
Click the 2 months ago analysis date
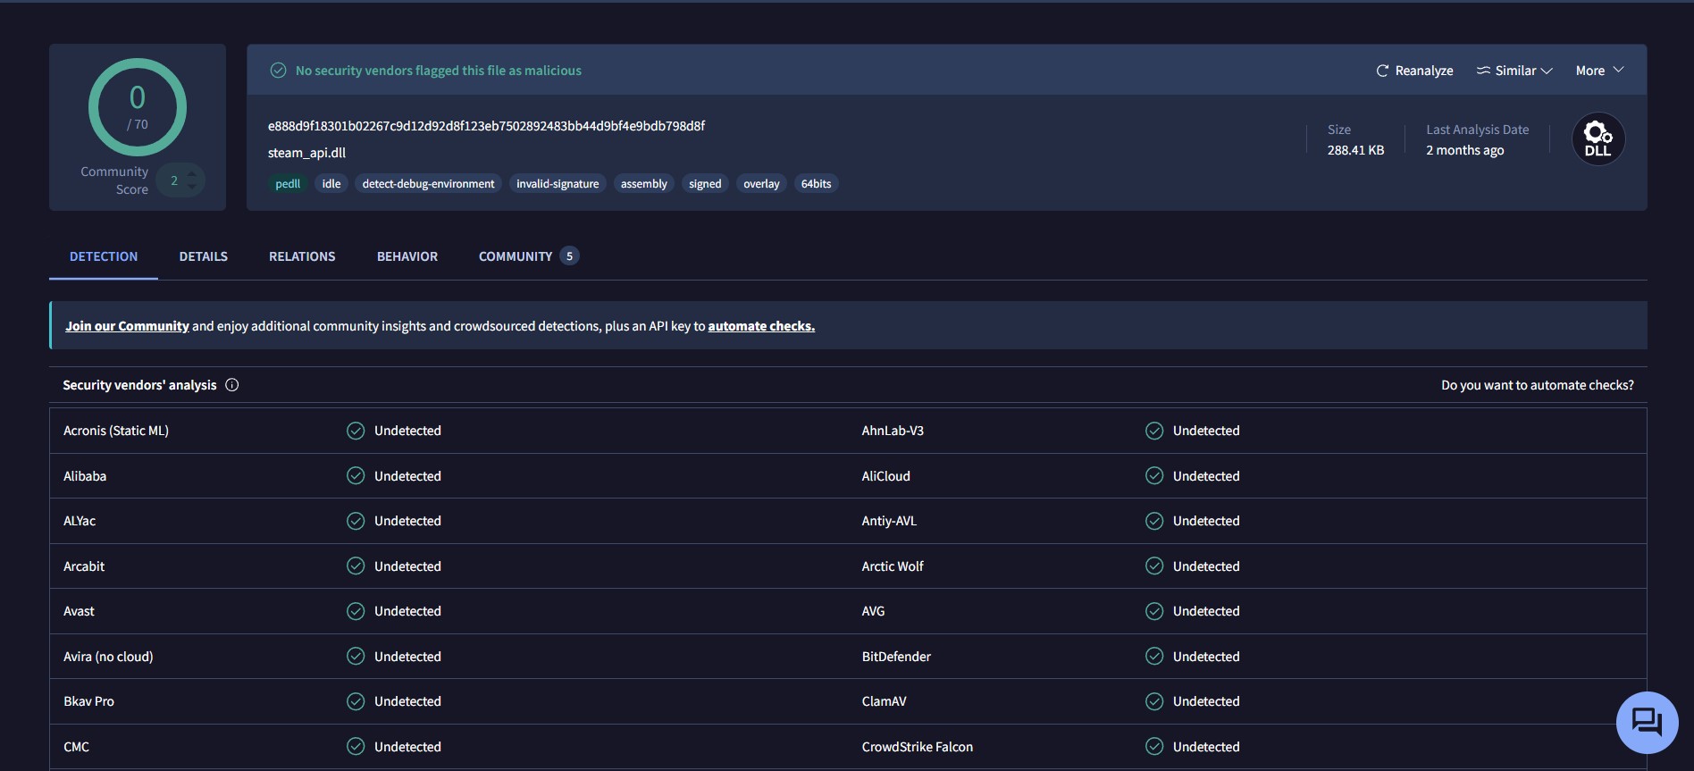[x=1464, y=150]
